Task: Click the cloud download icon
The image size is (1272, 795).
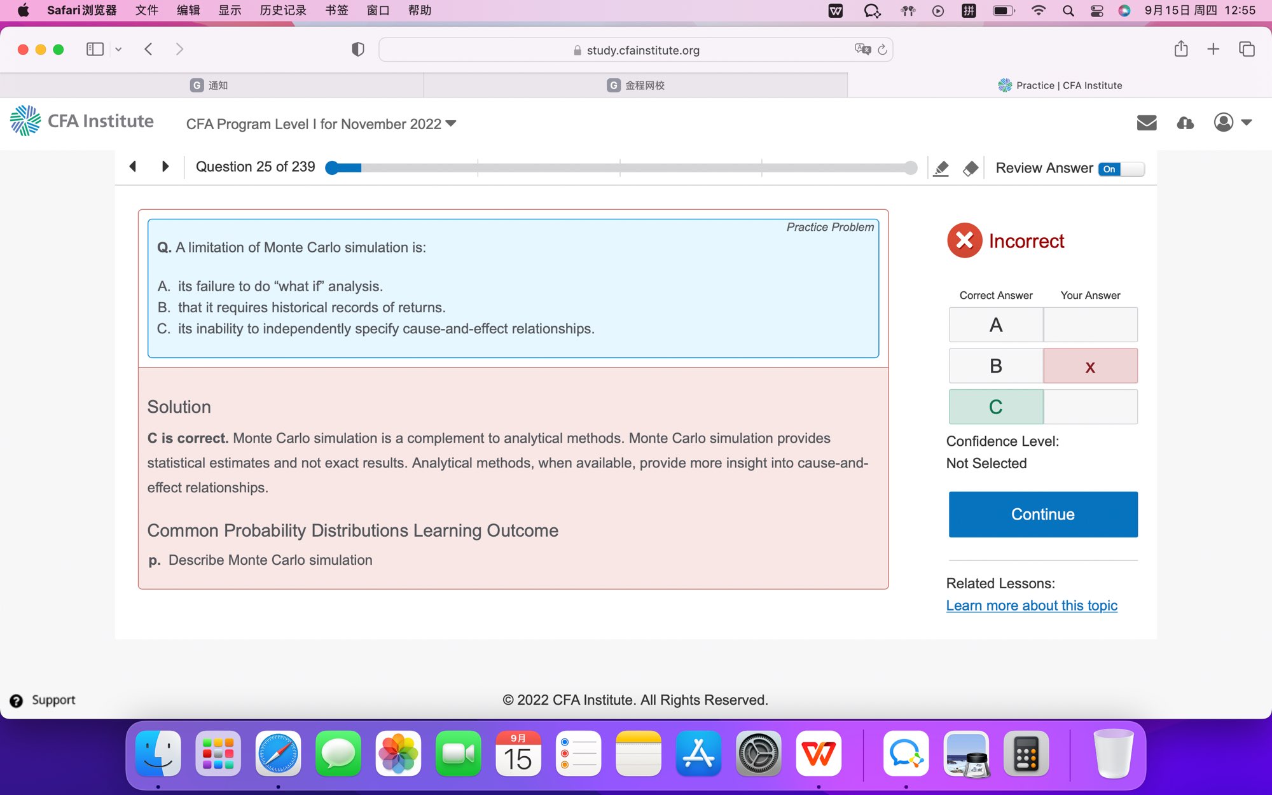Action: 1185,123
